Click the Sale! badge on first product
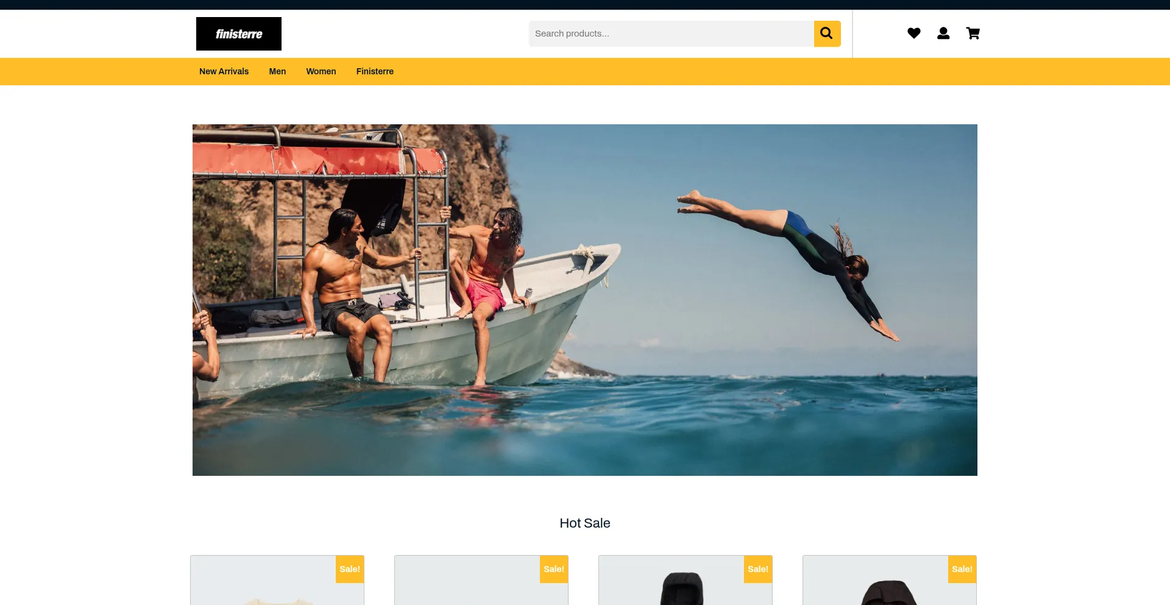1170x605 pixels. 350,569
